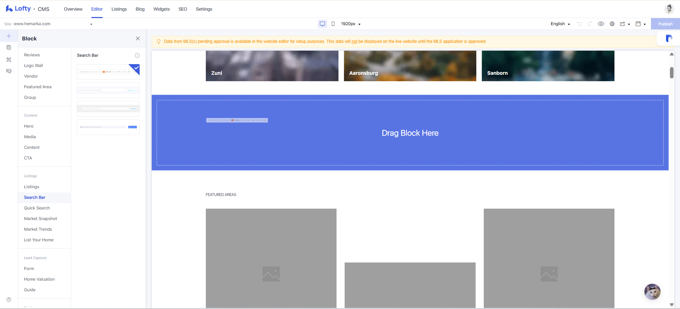Image resolution: width=680 pixels, height=309 pixels.
Task: Select the Home Valuation block category
Action: pyautogui.click(x=39, y=279)
